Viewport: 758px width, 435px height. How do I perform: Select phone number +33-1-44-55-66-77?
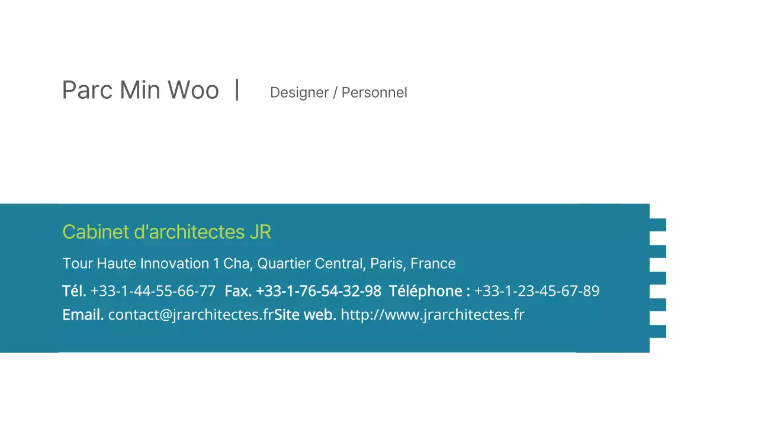point(153,291)
